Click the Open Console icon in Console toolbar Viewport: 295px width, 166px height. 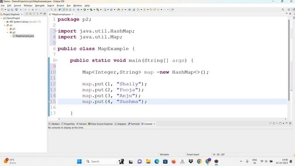click(280, 123)
